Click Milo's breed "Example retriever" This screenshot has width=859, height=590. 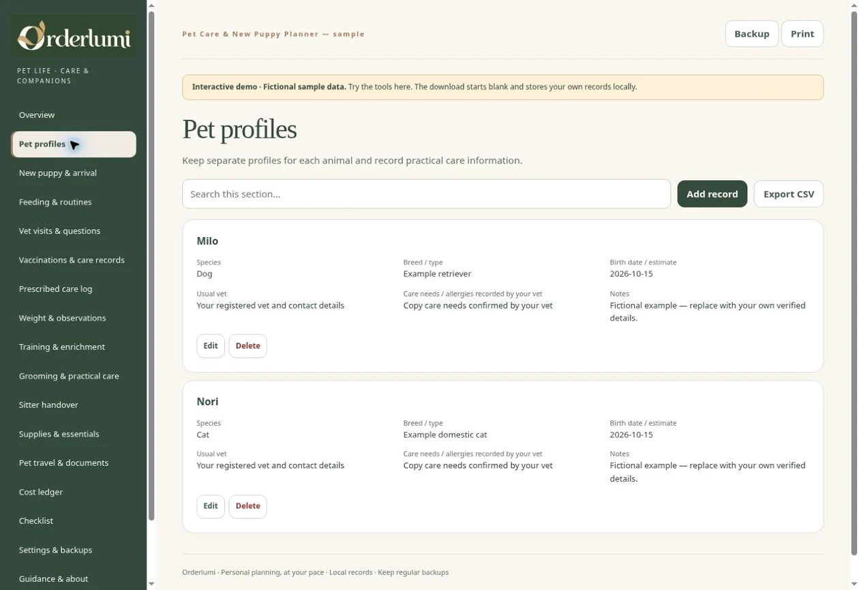[x=437, y=274]
